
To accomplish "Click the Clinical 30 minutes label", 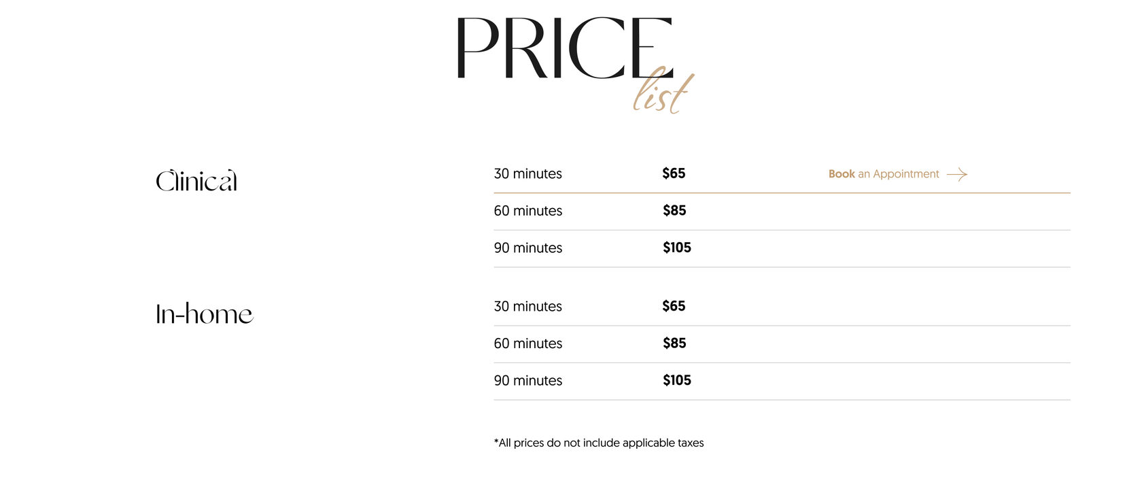I will coord(527,174).
